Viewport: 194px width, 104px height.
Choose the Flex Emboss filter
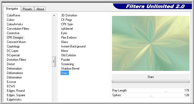[69, 38]
